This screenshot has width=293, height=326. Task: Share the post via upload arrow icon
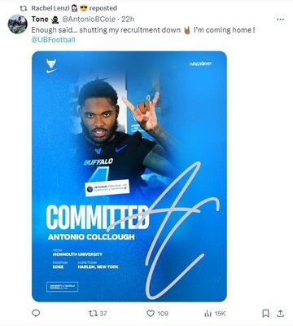click(x=281, y=313)
